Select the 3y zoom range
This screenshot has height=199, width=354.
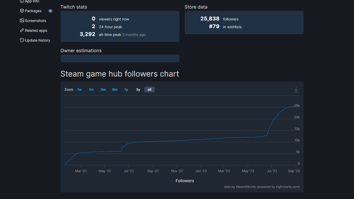(138, 90)
